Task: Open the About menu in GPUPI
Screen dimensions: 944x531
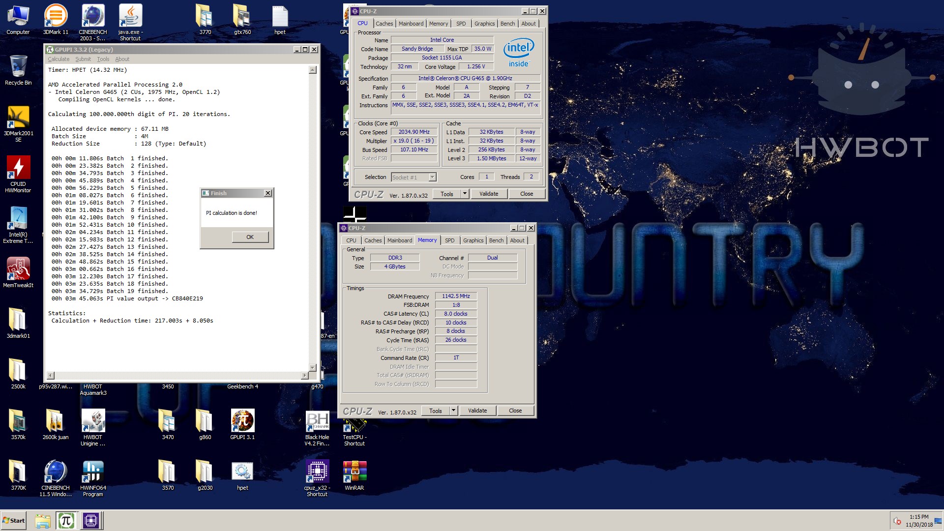Action: click(x=122, y=59)
